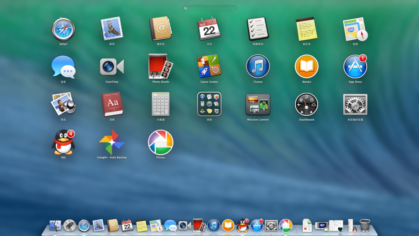This screenshot has width=419, height=236.
Task: Open Picasa app from the Dock
Action: 286,226
